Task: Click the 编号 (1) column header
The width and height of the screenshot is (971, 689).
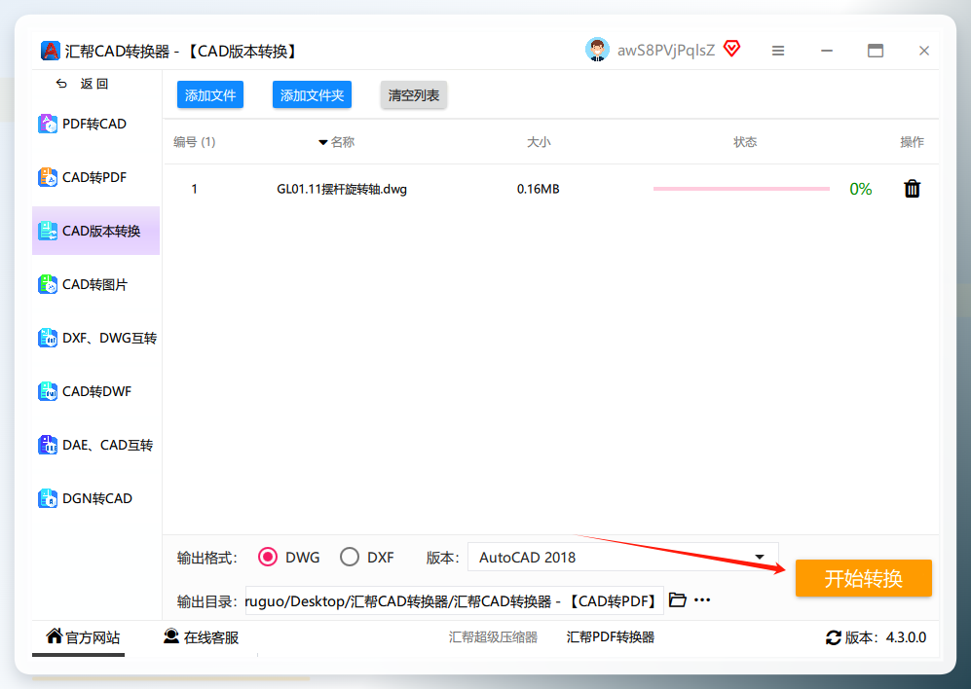Action: pyautogui.click(x=195, y=142)
